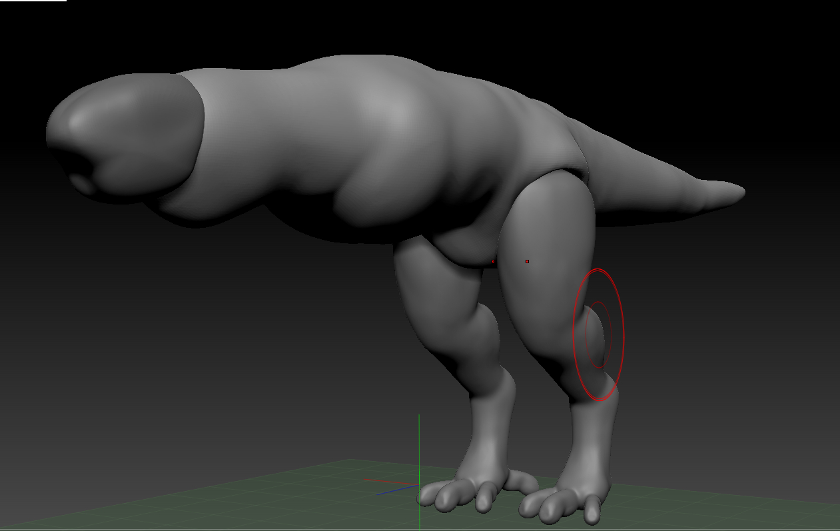Click the center of the red brush cursor
The image size is (840, 531).
click(599, 334)
